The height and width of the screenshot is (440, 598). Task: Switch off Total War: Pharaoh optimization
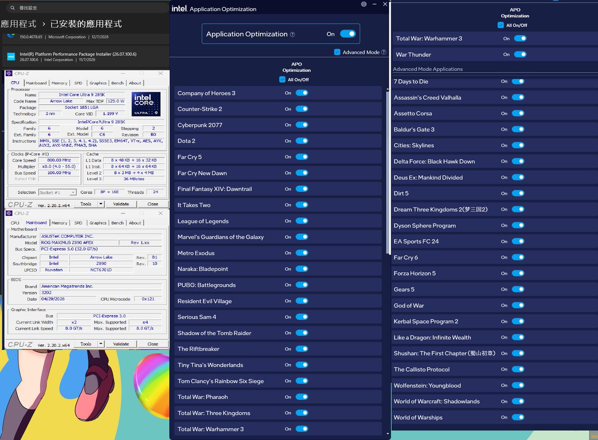tap(302, 397)
